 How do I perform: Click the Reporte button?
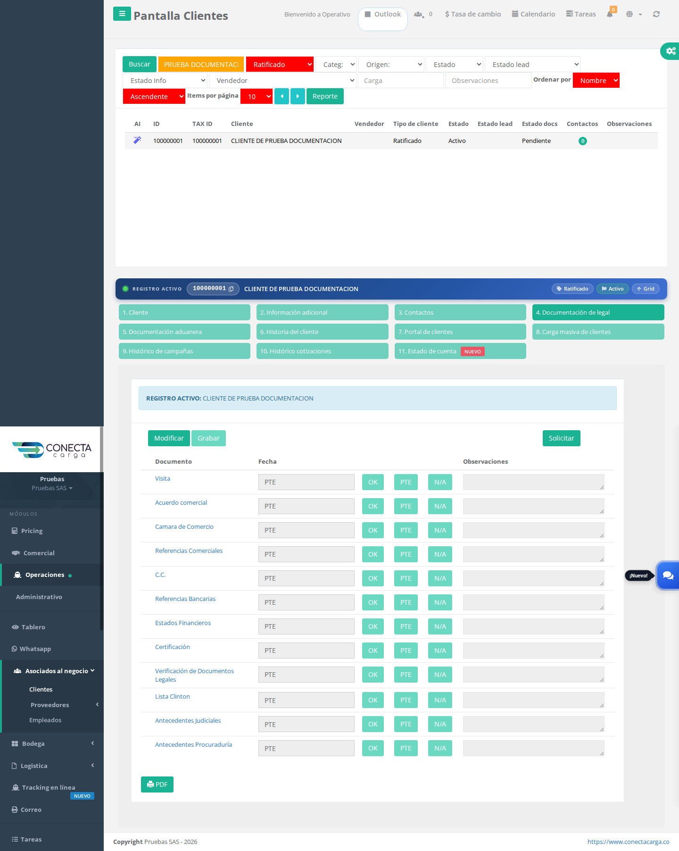click(x=325, y=96)
